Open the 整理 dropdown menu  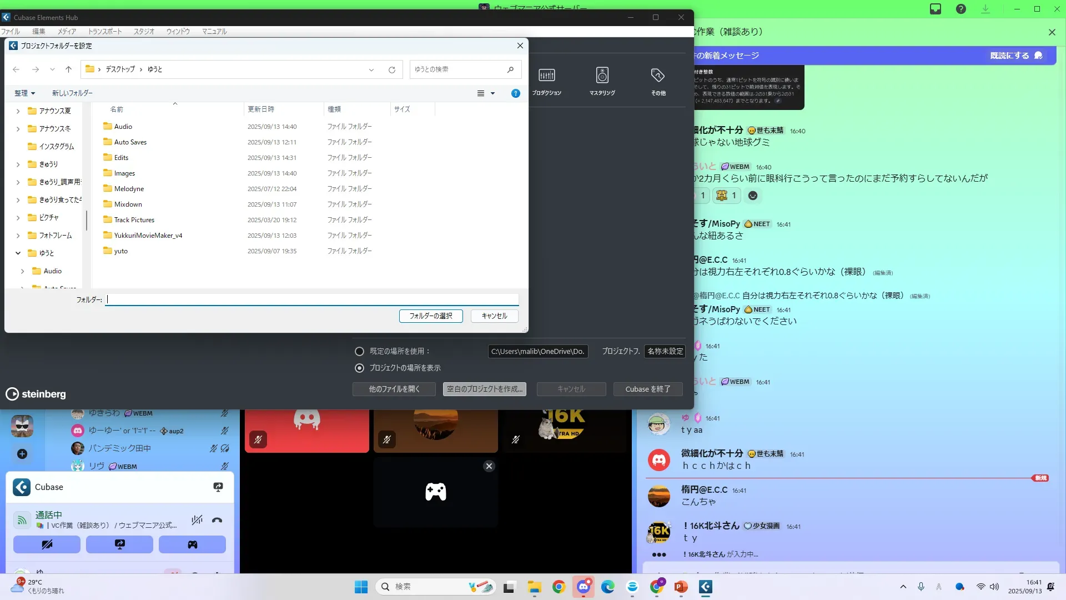coord(24,93)
